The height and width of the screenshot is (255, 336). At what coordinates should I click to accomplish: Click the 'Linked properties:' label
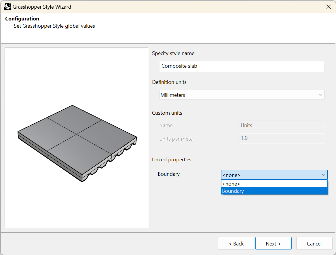tap(172, 160)
